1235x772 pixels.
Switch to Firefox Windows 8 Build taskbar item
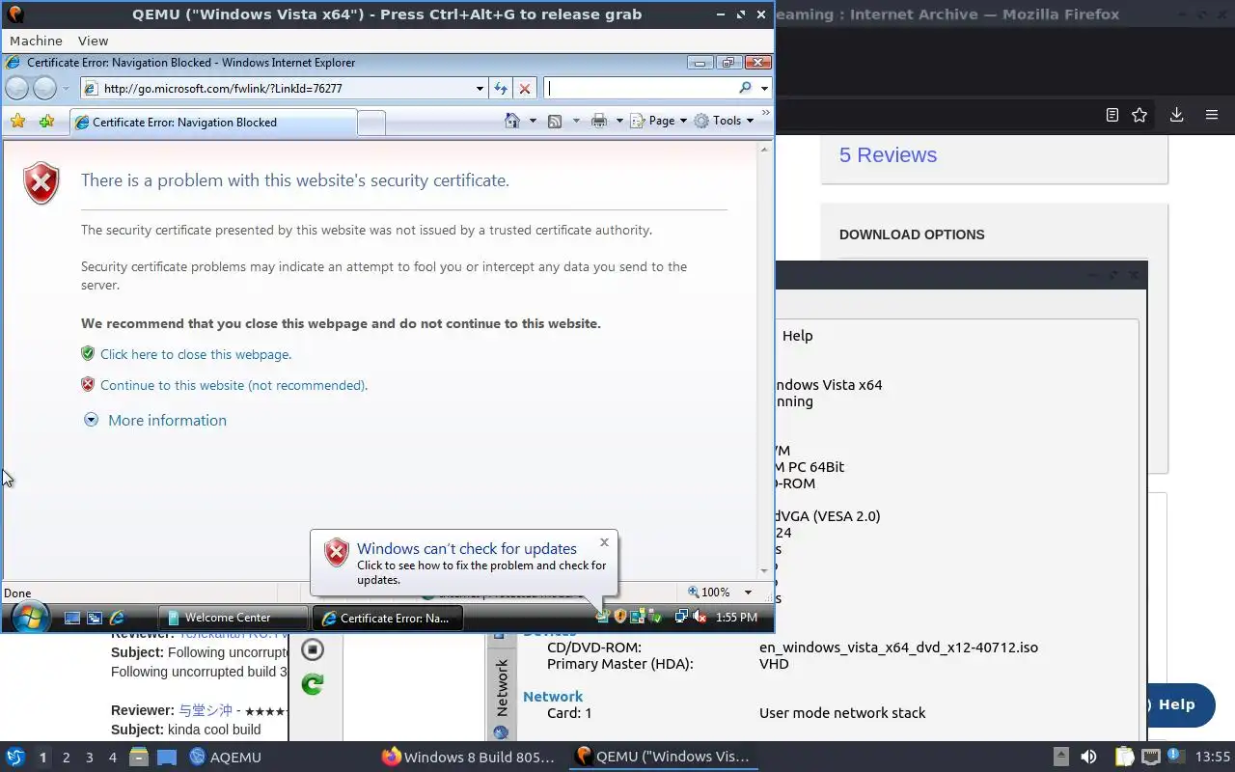[x=469, y=757]
